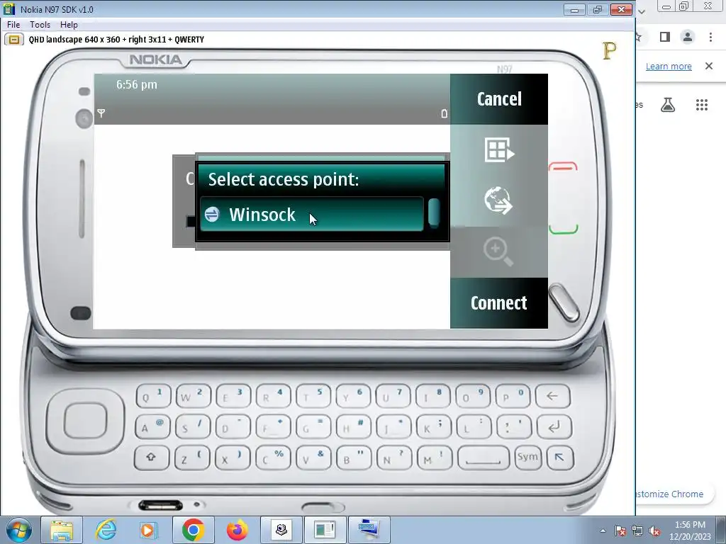Tap the Connect softkey on phone screen
This screenshot has width=726, height=544.
coord(499,303)
